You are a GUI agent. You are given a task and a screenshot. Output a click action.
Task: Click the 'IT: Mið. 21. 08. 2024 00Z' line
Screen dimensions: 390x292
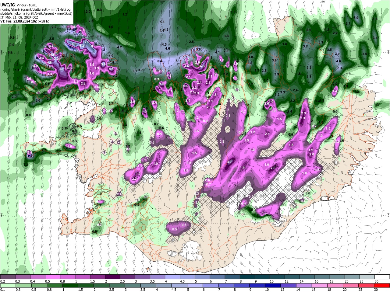tap(19, 17)
